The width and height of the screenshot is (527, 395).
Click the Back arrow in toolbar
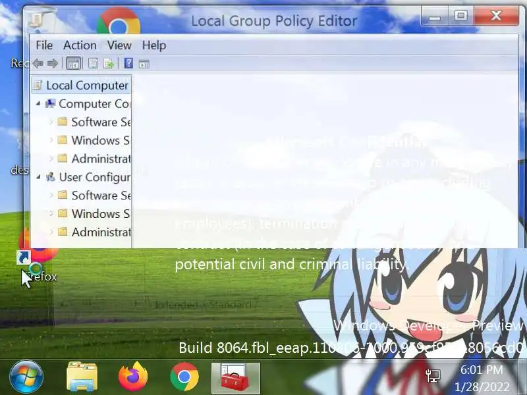click(38, 63)
